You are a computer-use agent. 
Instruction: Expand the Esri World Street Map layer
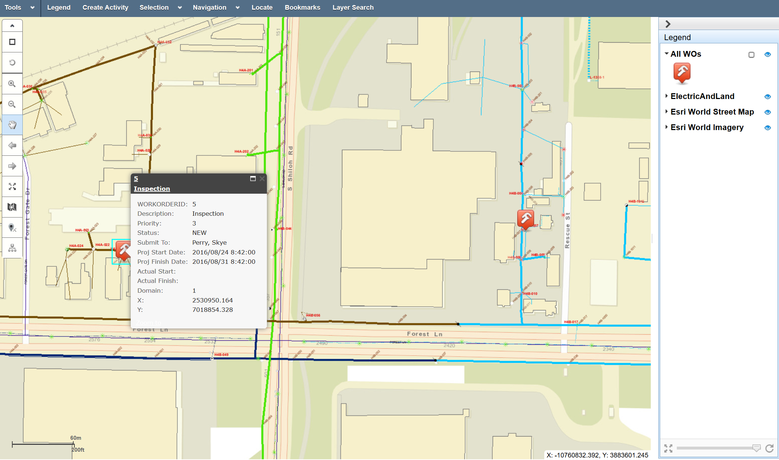click(x=666, y=112)
